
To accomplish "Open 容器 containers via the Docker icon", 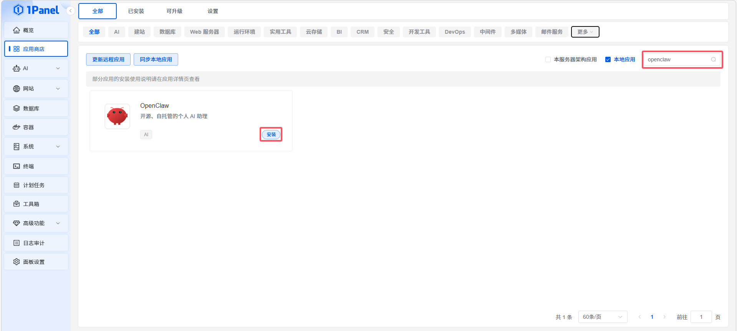I will coord(17,127).
